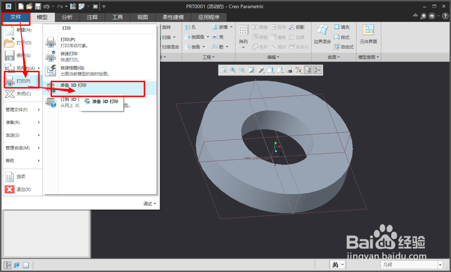The image size is (451, 272).
Task: Switch to the 工具 (Tools) ribbon tab
Action: pyautogui.click(x=117, y=17)
